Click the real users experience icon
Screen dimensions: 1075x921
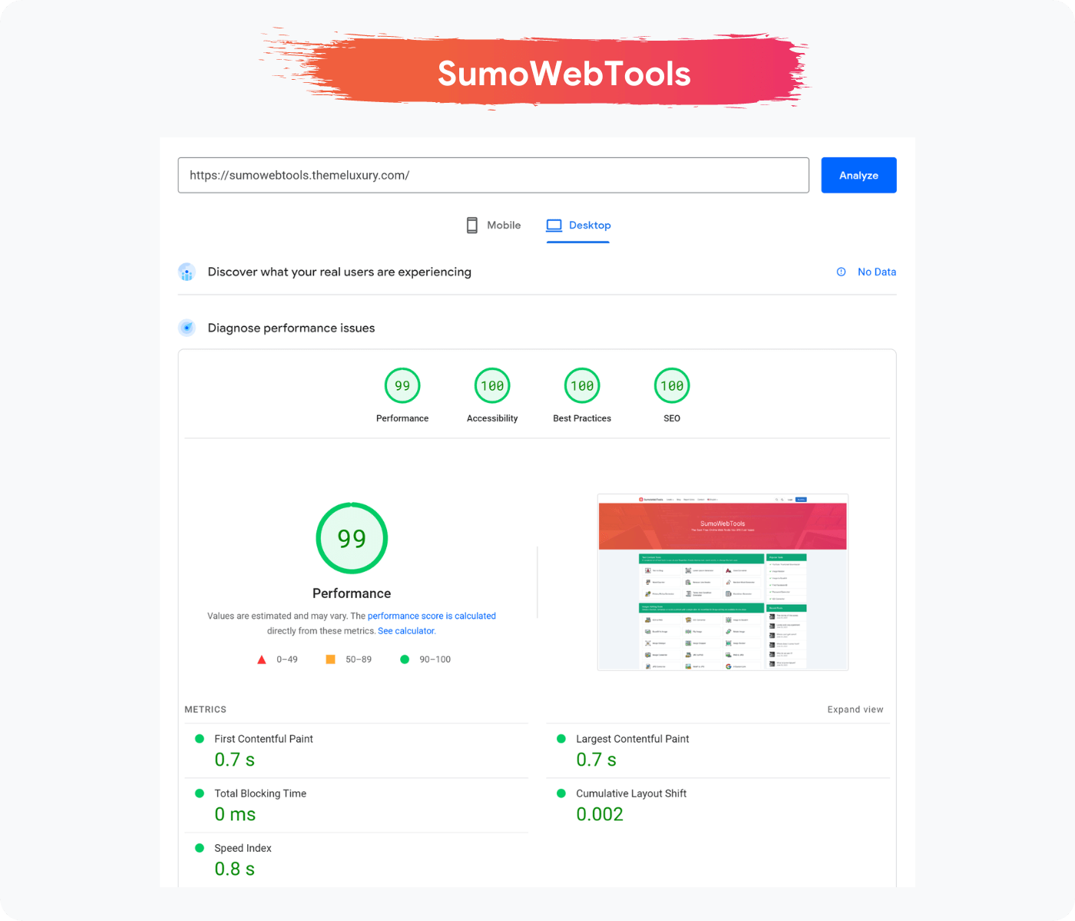187,272
